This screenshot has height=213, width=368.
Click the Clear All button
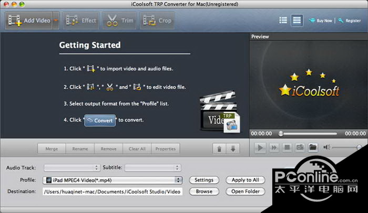(137, 149)
